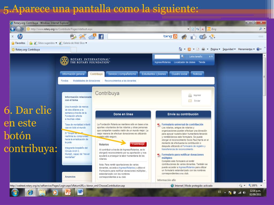
Task: Open the Galería de Web Slice dropdown
Action: point(86,43)
